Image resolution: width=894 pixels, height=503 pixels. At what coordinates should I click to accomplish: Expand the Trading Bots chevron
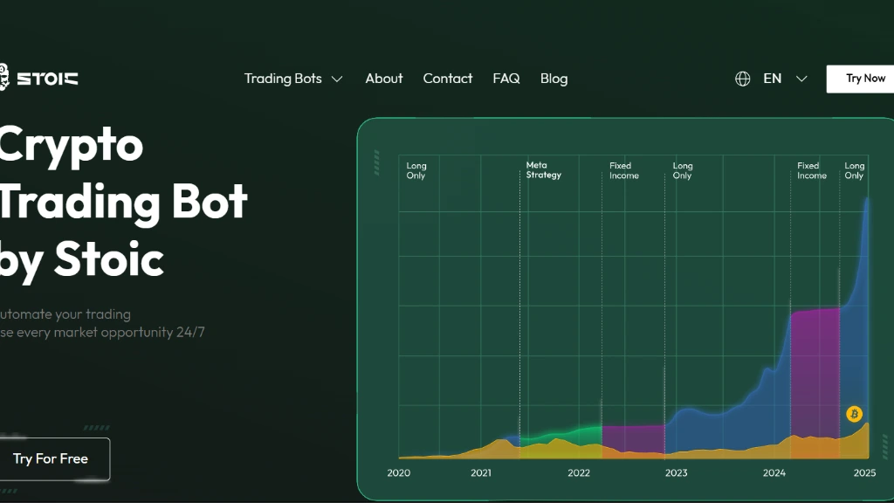pyautogui.click(x=337, y=79)
